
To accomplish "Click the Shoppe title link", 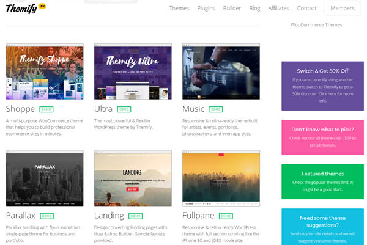I will point(20,109).
